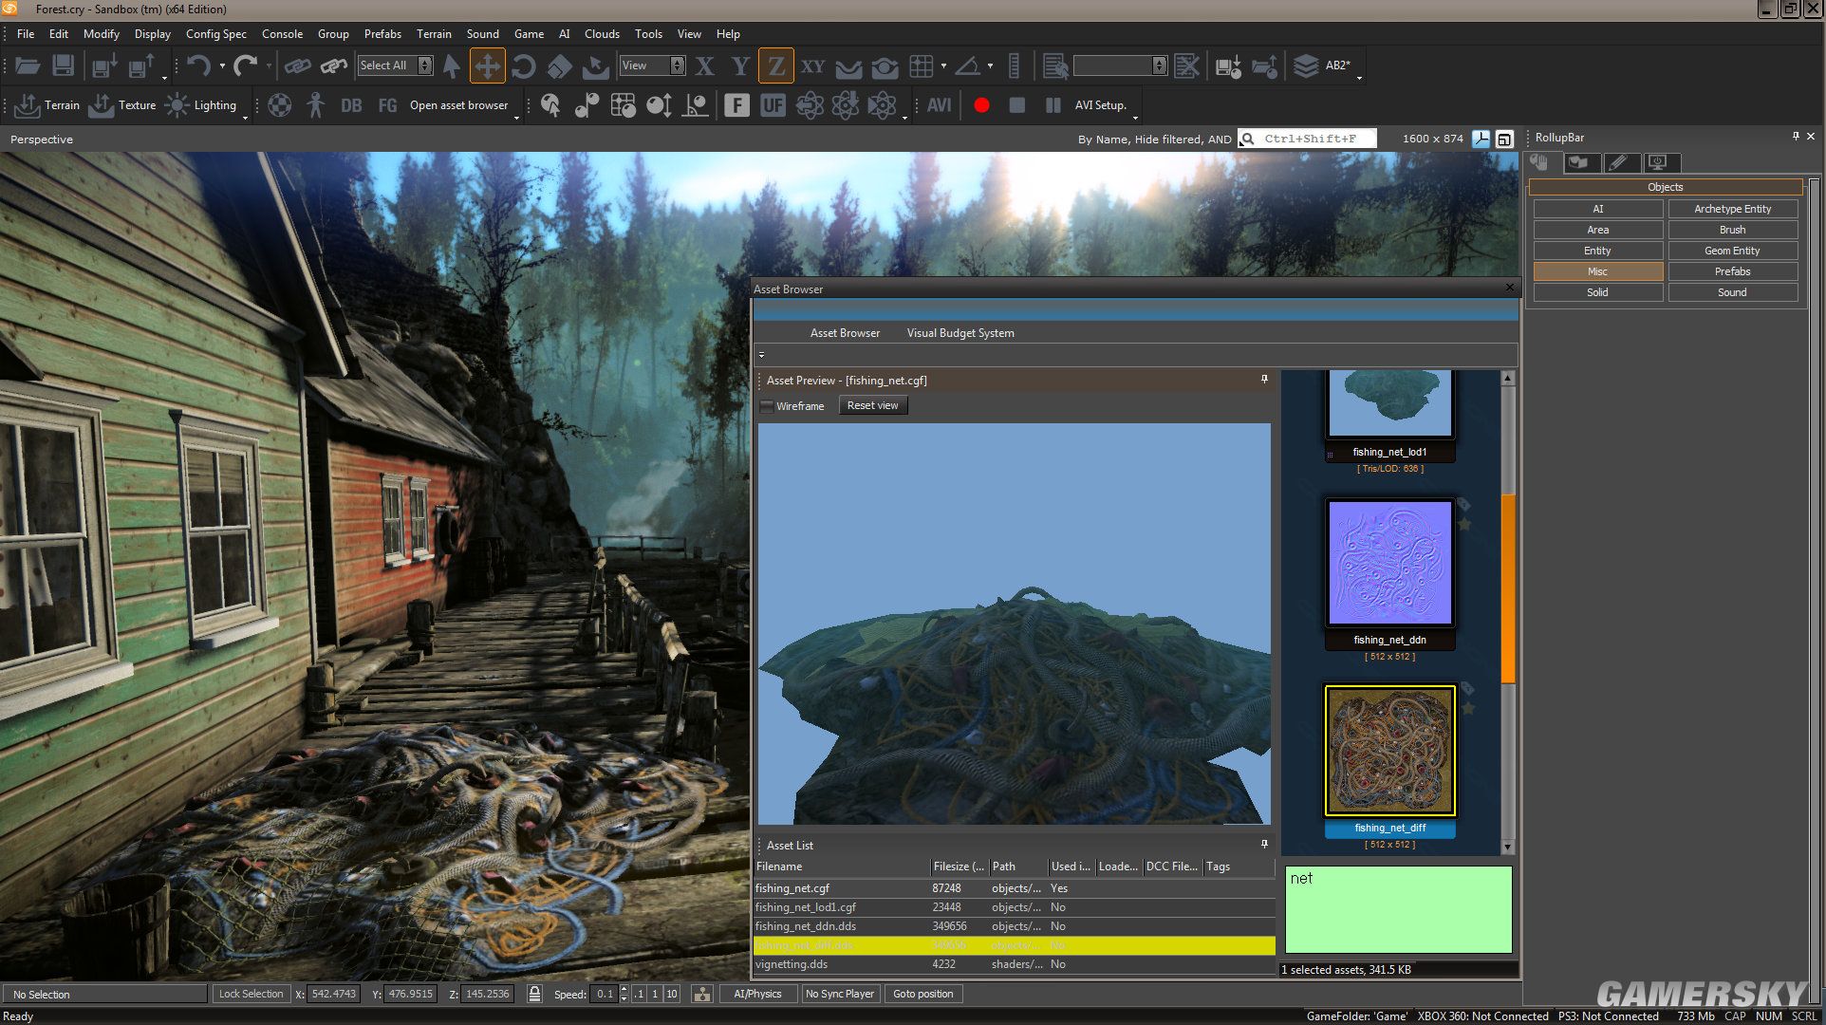Open the empty selection name dropdown
The image size is (1826, 1025).
click(x=1120, y=65)
